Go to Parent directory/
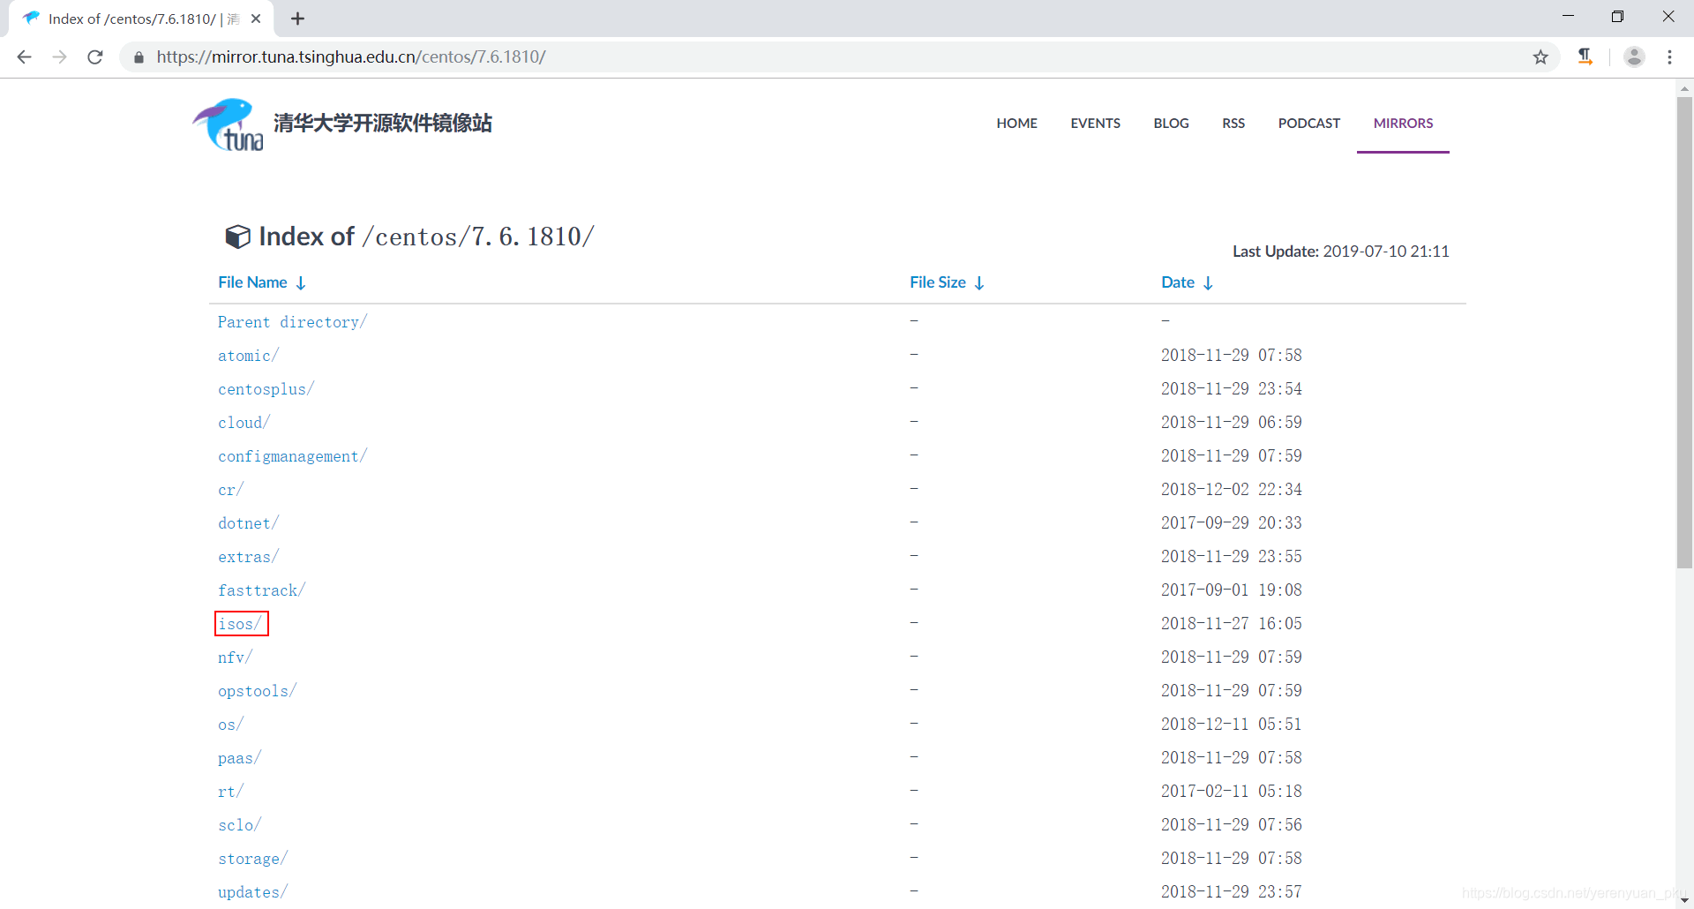The height and width of the screenshot is (909, 1694). pyautogui.click(x=292, y=322)
